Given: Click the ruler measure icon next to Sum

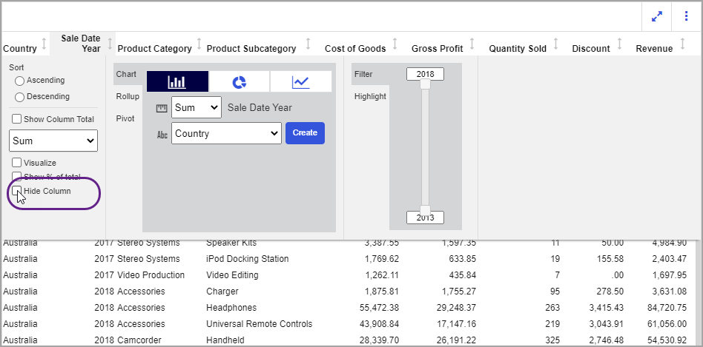Looking at the screenshot, I should coord(162,108).
